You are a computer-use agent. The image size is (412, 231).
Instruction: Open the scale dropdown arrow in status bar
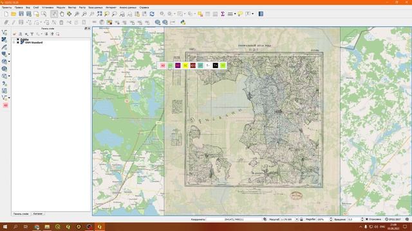tap(297, 219)
